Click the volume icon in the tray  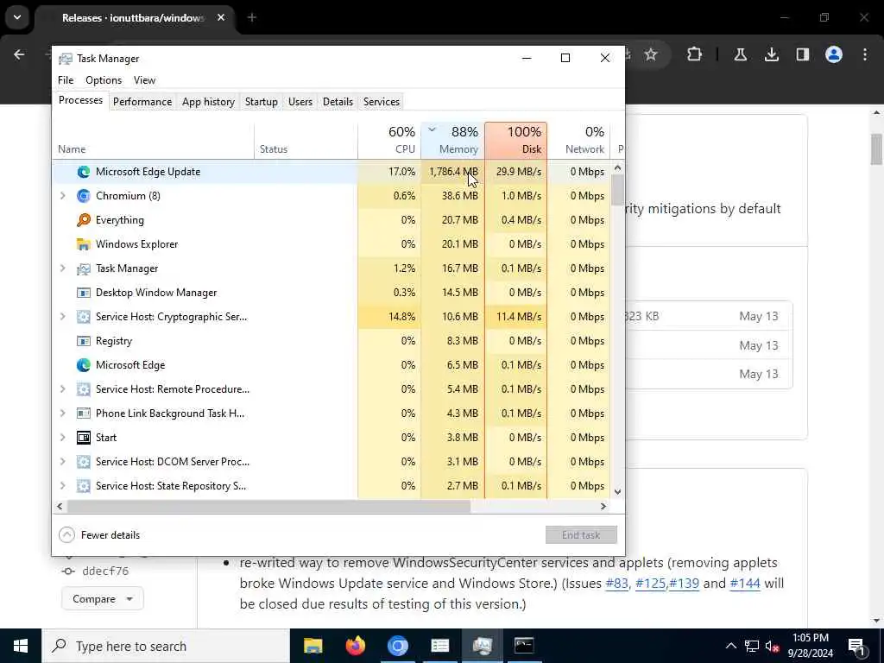(771, 646)
